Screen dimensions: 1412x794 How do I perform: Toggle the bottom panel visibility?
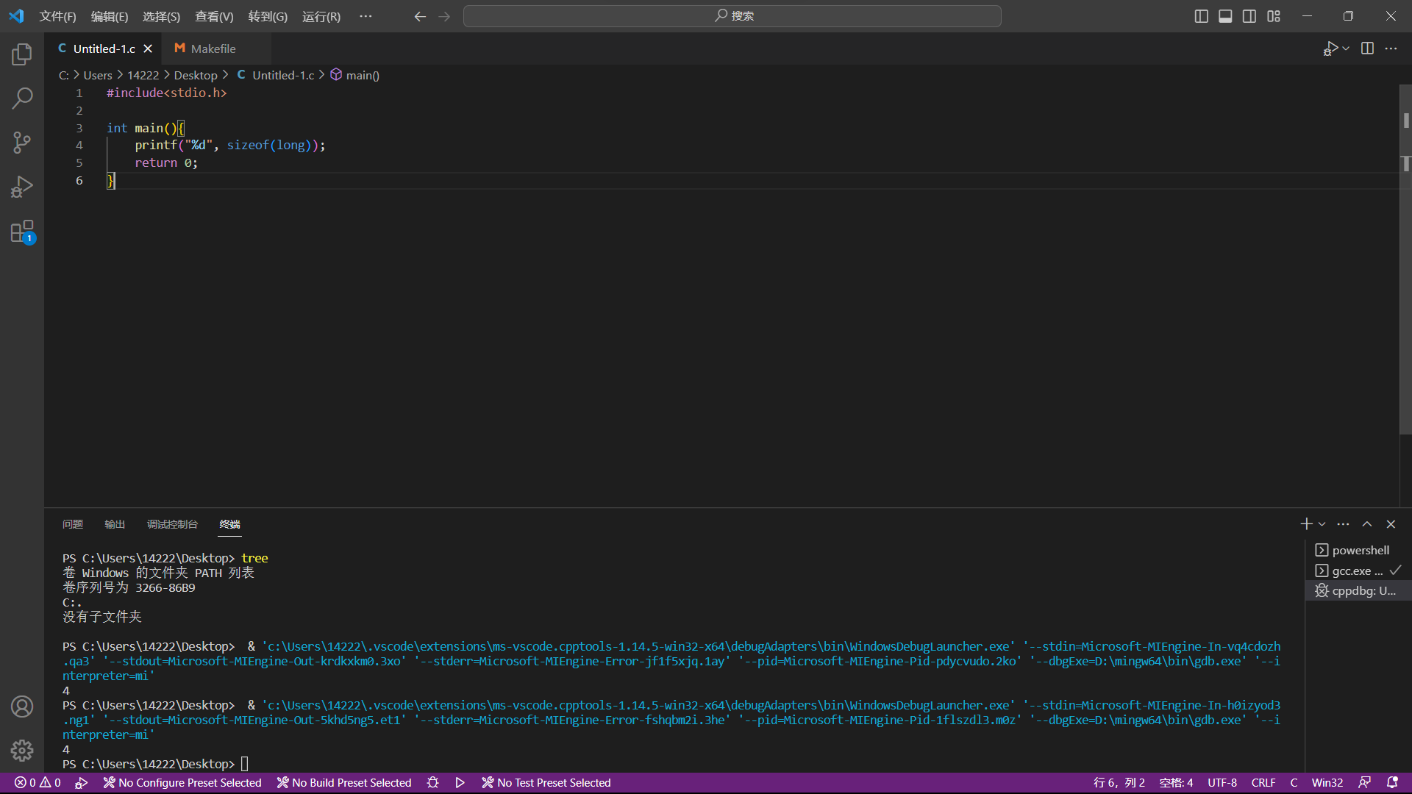click(x=1225, y=16)
